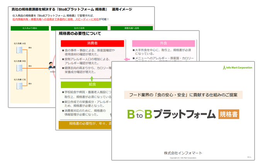Select the red 消費者 header
Viewport: 265px width, 168px height.
tap(92, 43)
